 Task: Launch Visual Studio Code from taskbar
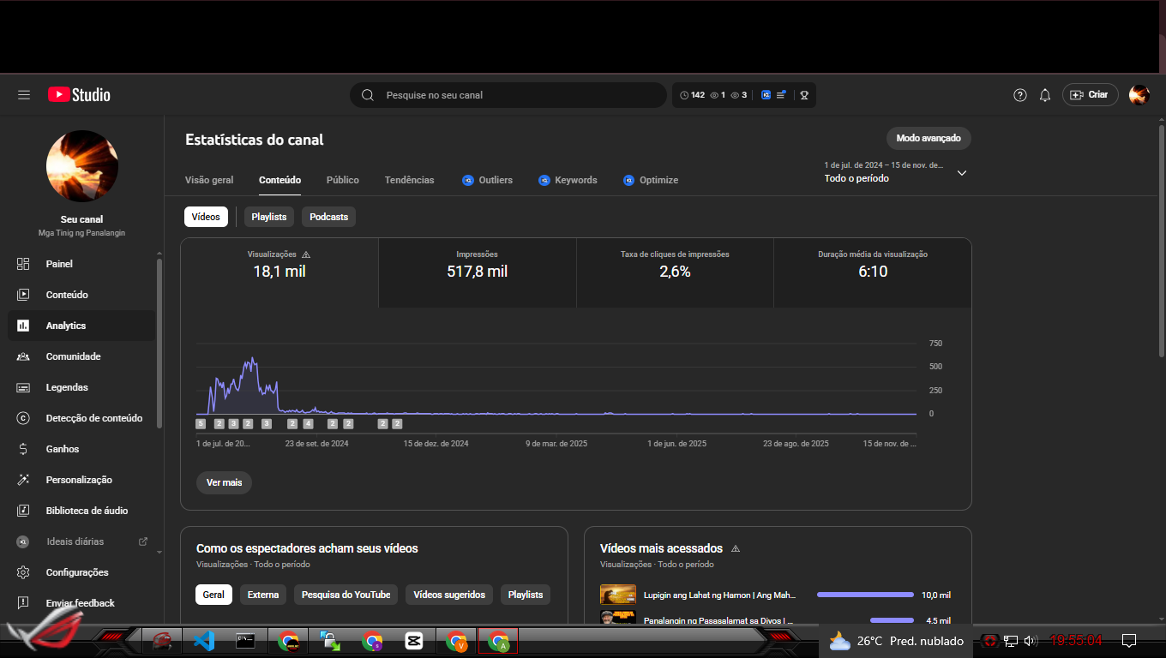pyautogui.click(x=203, y=640)
